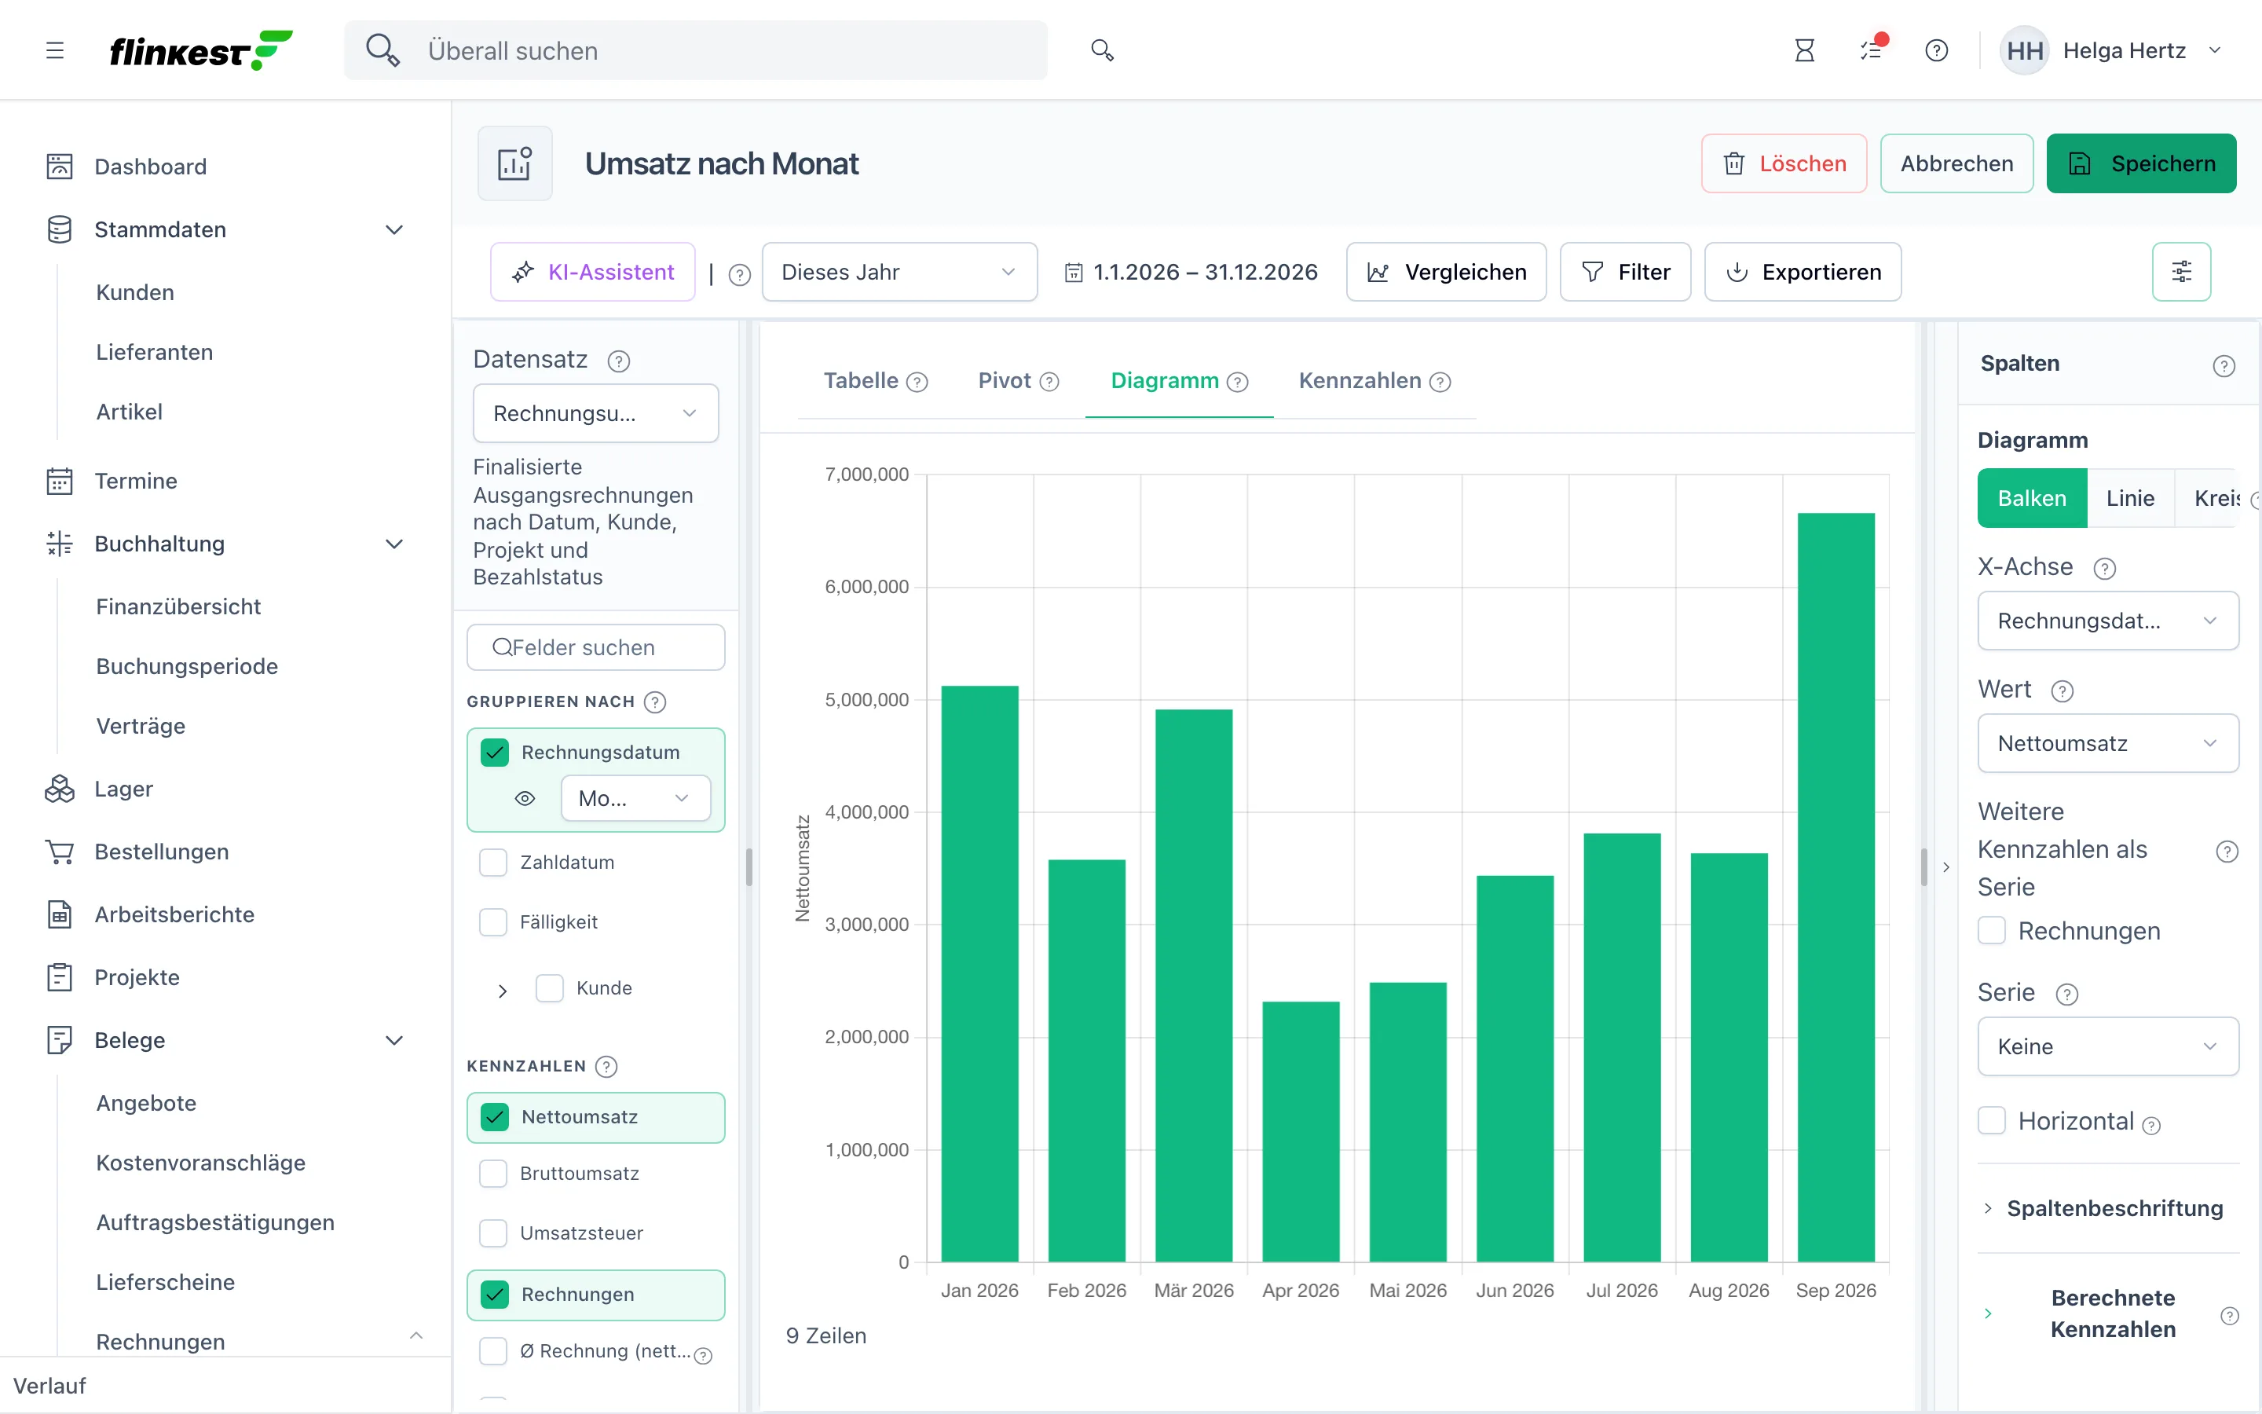
Task: Click the Abbrechen button
Action: pos(1956,163)
